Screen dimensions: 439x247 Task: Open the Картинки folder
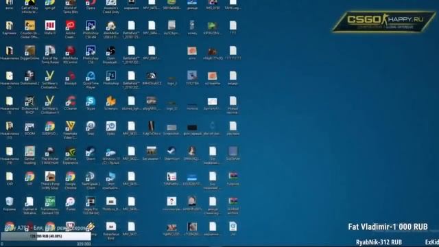pos(9,28)
